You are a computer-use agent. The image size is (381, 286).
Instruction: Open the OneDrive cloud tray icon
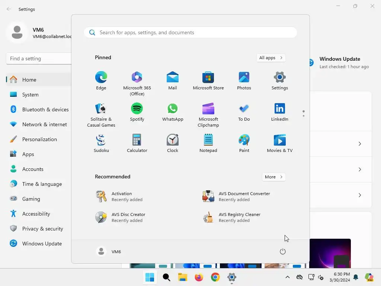pos(300,277)
